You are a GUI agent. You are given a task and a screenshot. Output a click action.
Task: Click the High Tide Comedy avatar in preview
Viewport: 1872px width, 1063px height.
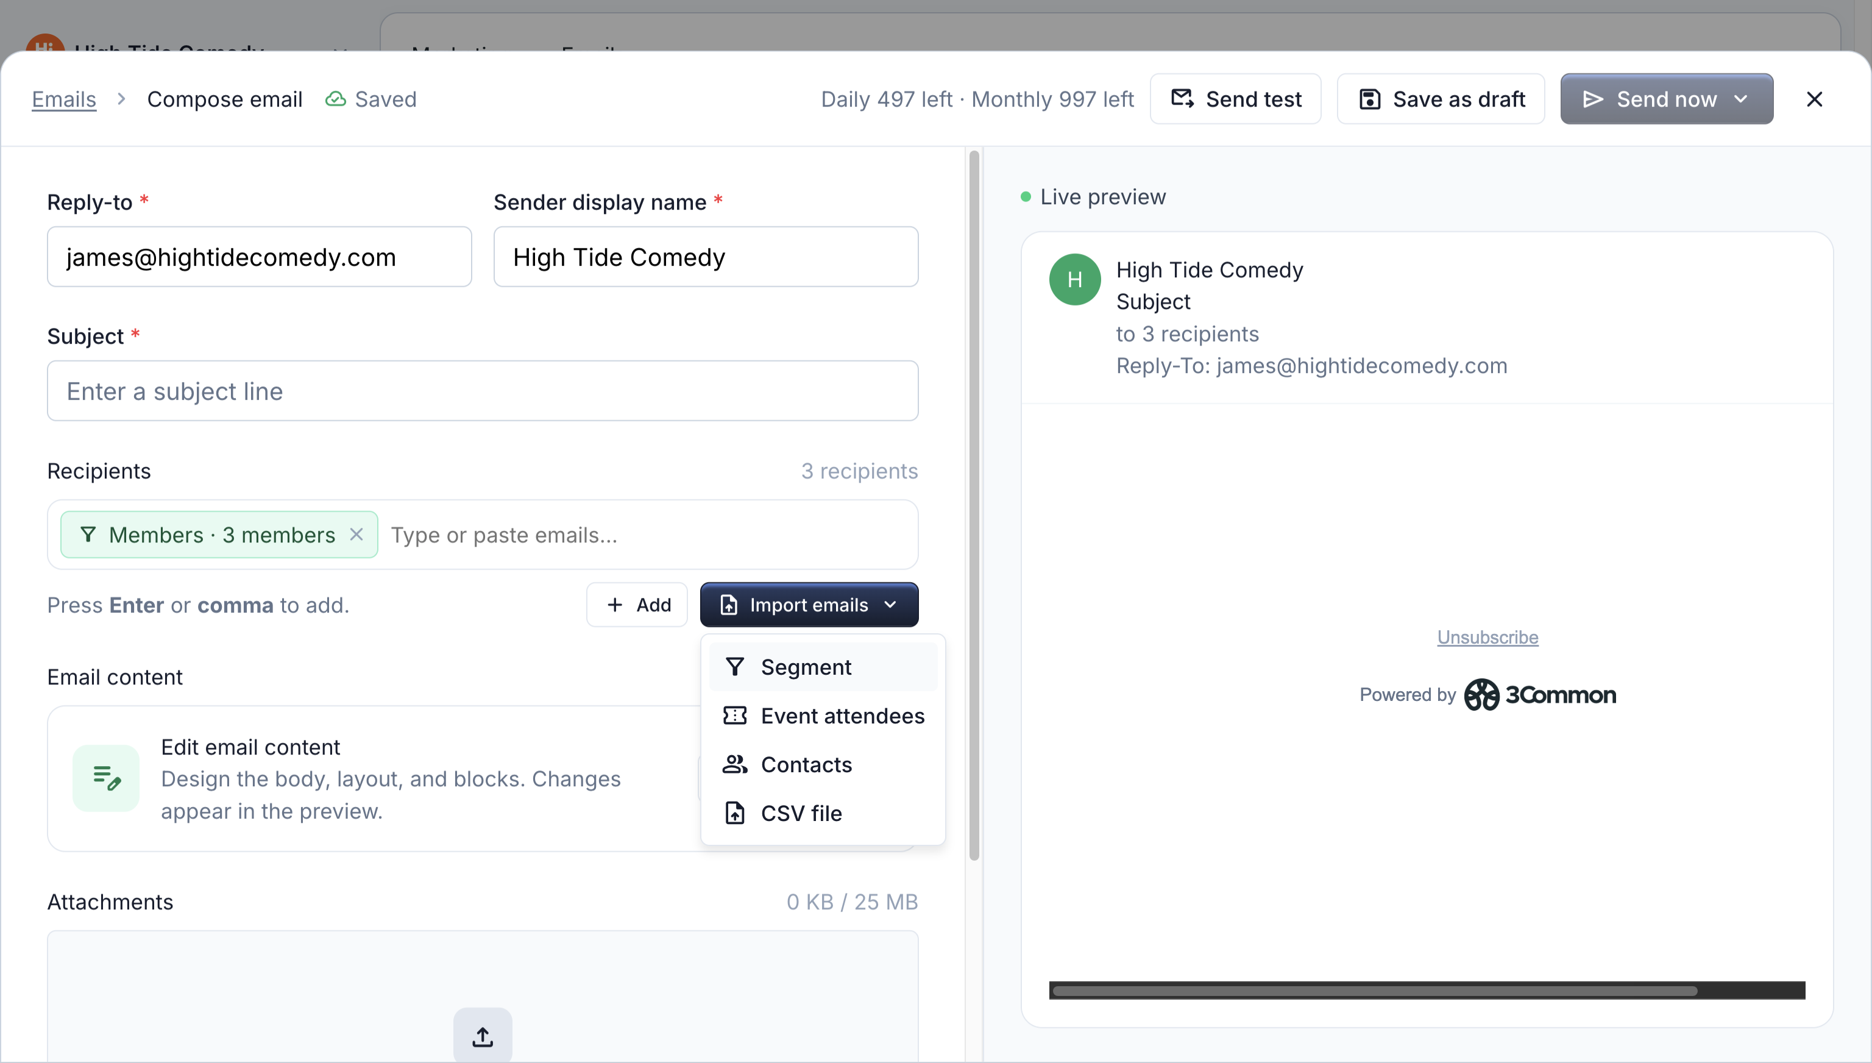[x=1074, y=279]
